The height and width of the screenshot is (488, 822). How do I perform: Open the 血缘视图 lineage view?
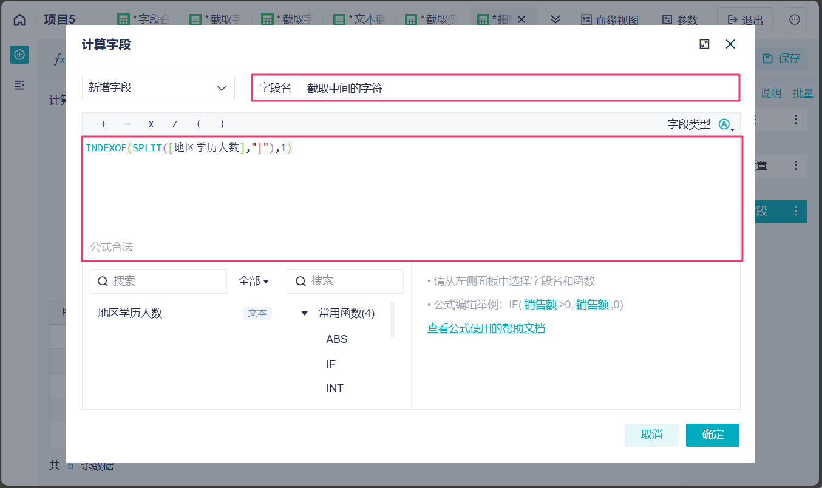[x=610, y=20]
